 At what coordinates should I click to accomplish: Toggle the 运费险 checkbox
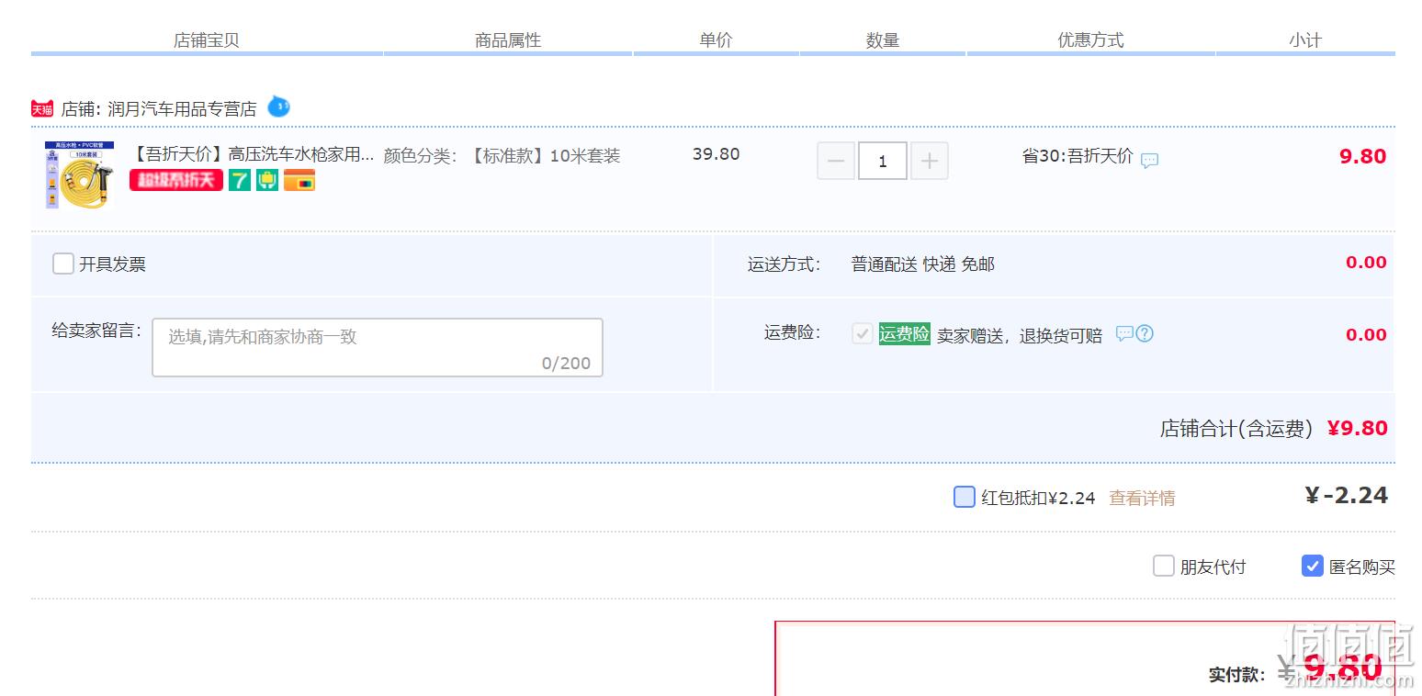point(862,333)
